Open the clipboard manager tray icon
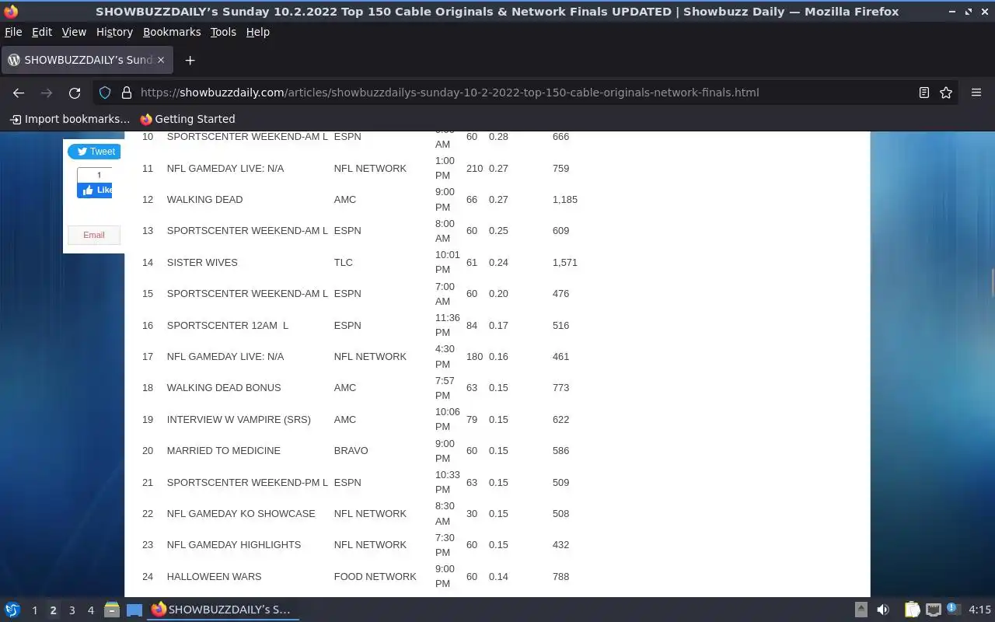995x622 pixels. click(912, 610)
